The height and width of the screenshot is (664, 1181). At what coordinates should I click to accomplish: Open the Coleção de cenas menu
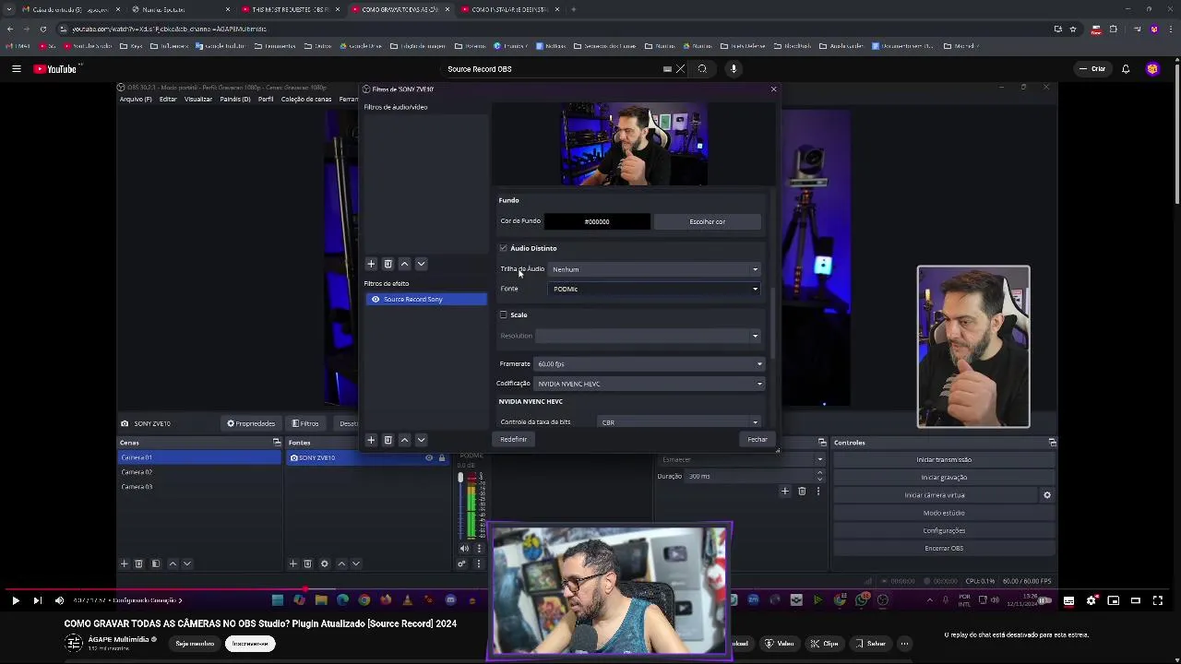click(306, 99)
